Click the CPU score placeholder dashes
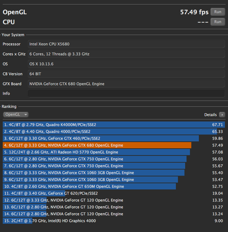Viewport: 228px width, 232px height. coord(203,22)
